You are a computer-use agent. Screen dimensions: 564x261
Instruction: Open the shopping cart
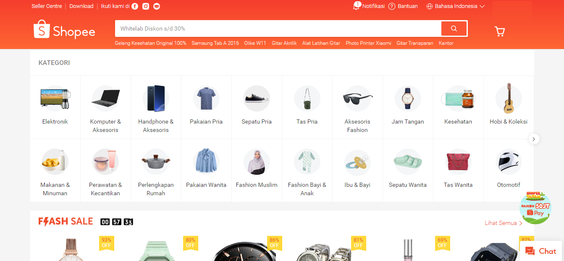pos(499,31)
